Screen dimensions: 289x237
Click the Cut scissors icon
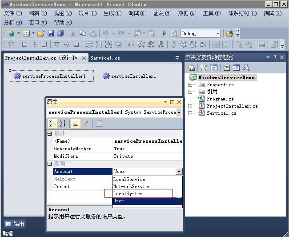click(x=73, y=33)
